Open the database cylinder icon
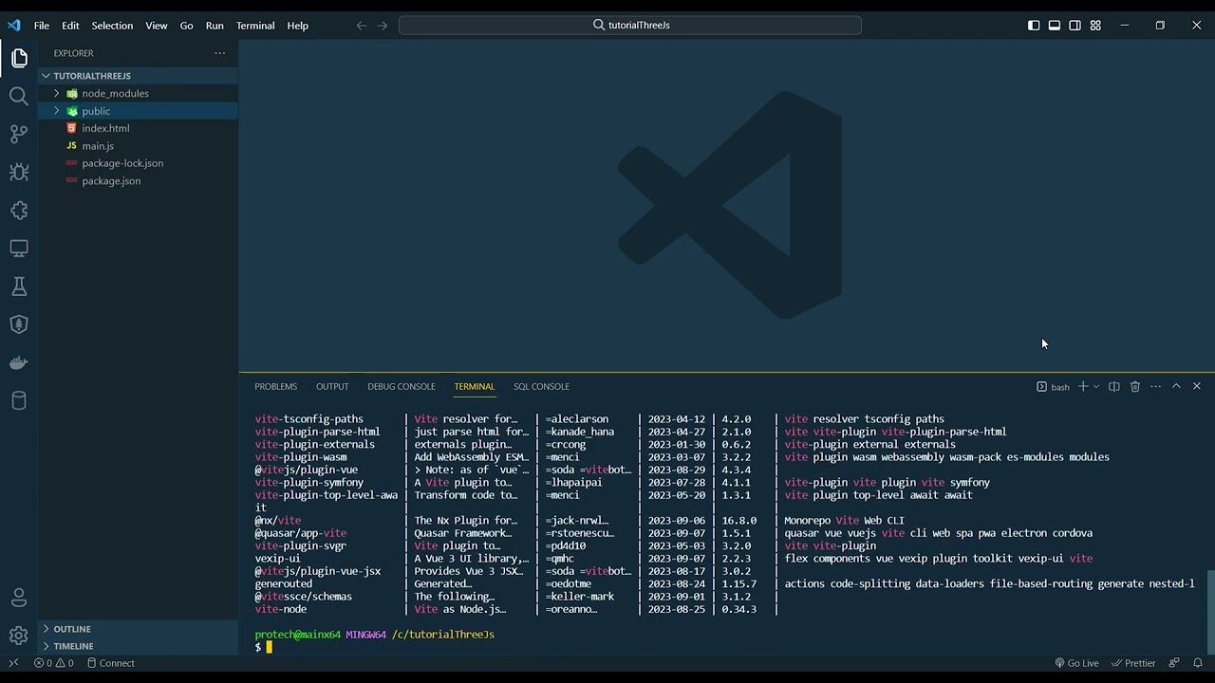This screenshot has height=683, width=1215. 19,399
